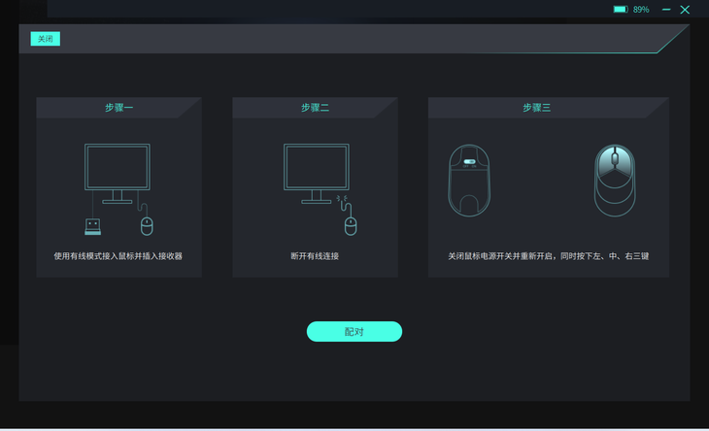
Task: Select the 步骤二 header
Action: pos(315,108)
